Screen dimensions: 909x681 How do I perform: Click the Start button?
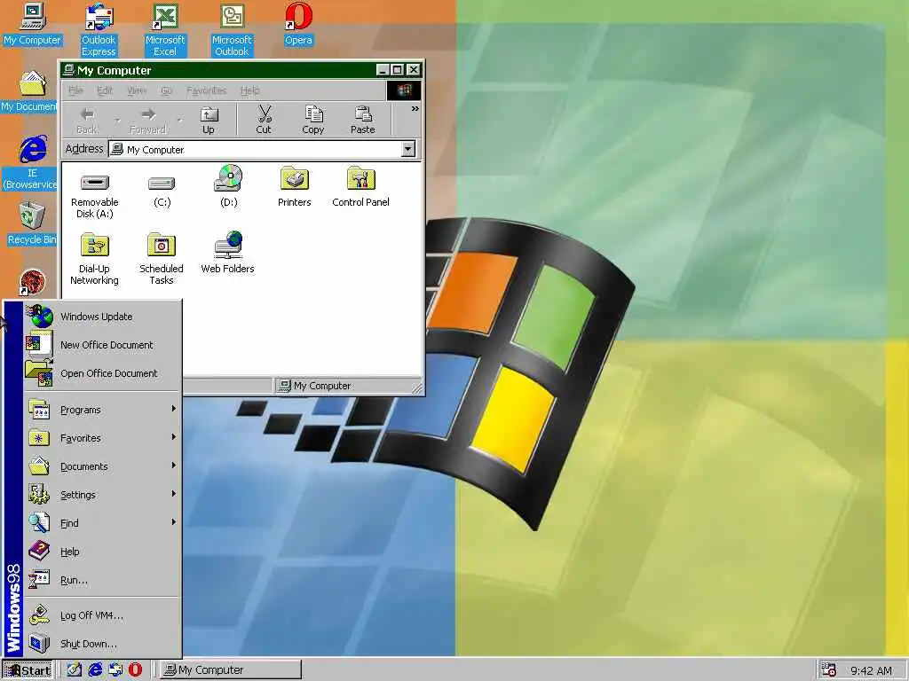[28, 670]
